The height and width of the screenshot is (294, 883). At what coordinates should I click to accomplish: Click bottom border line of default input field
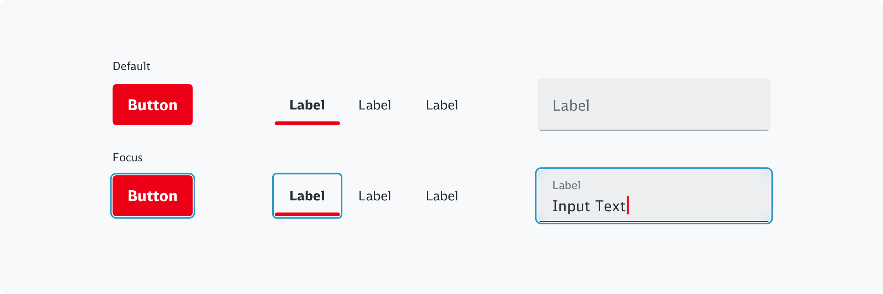654,130
